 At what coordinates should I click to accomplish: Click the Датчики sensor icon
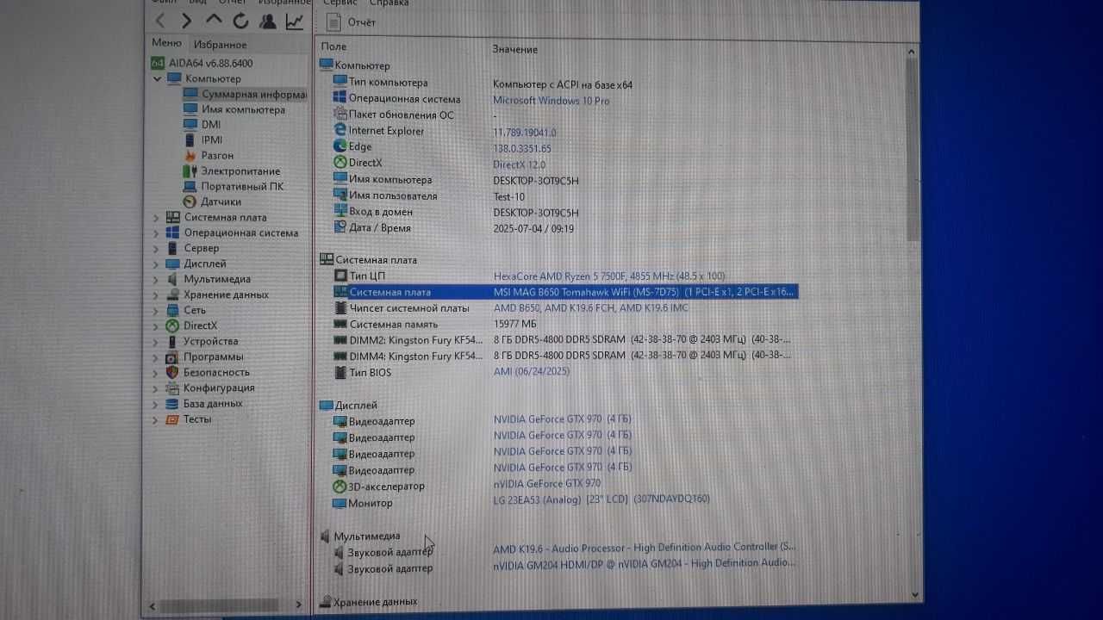click(x=190, y=201)
